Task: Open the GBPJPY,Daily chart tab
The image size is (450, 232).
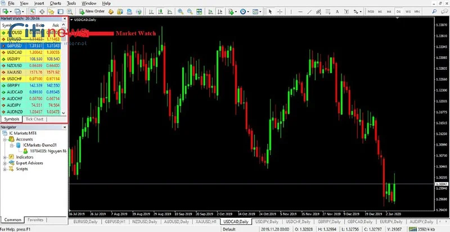Action: point(329,222)
